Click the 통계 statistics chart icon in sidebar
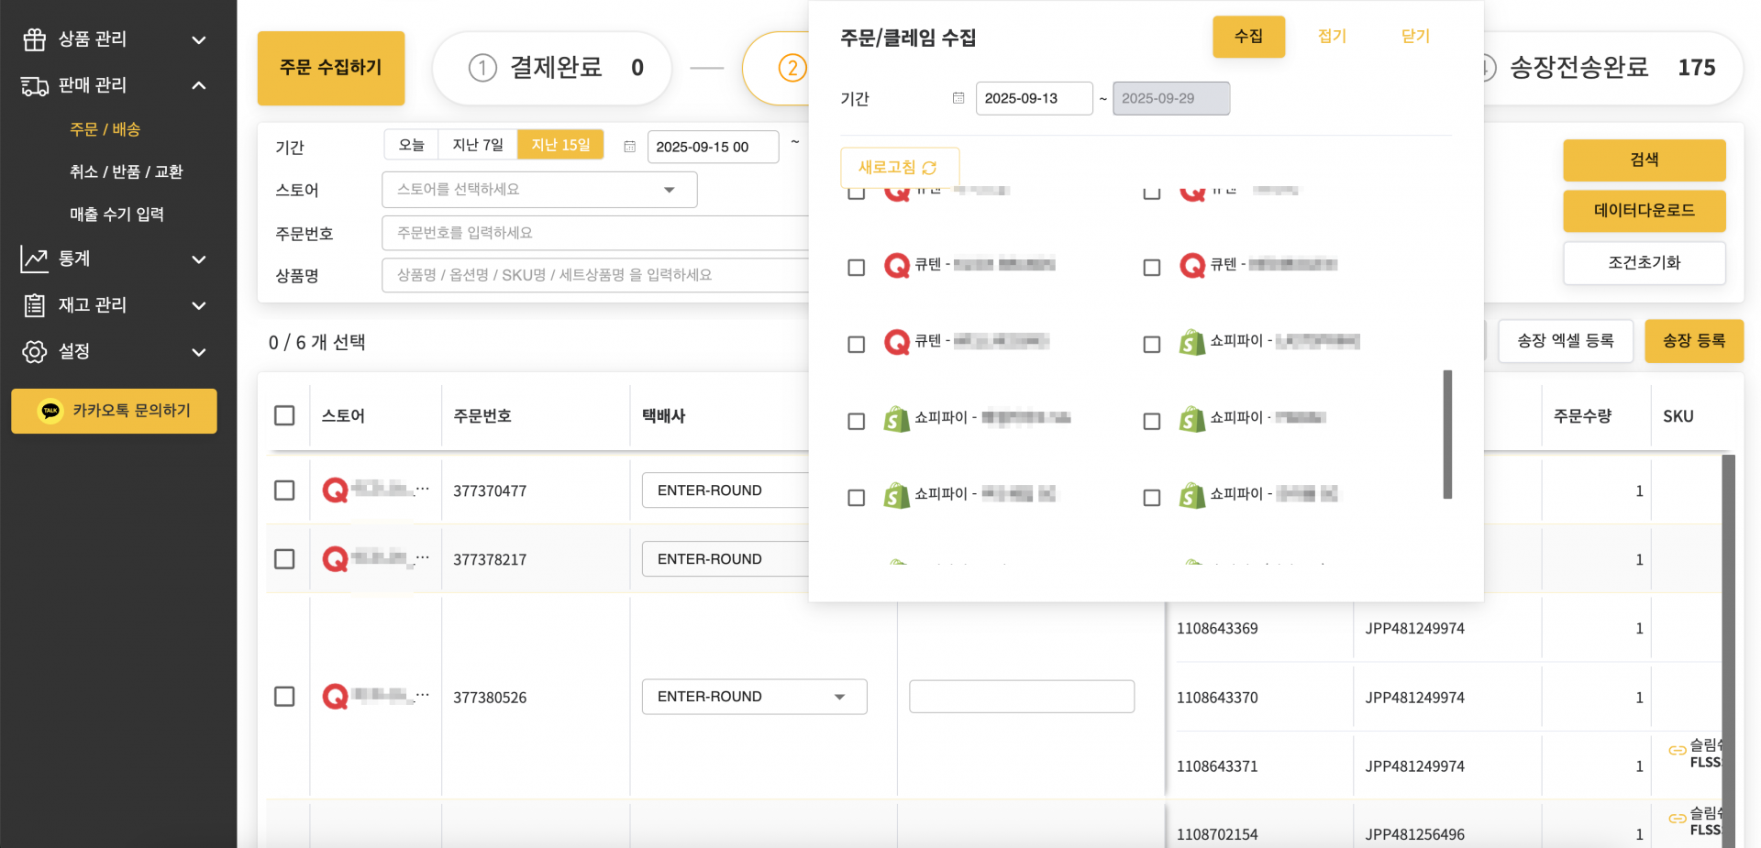Viewport: 1761px width, 848px height. pos(33,259)
